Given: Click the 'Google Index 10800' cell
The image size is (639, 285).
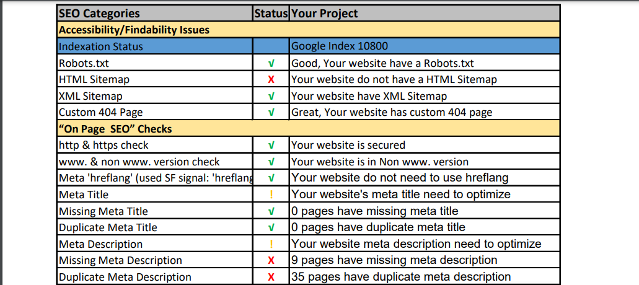Looking at the screenshot, I should [x=340, y=46].
